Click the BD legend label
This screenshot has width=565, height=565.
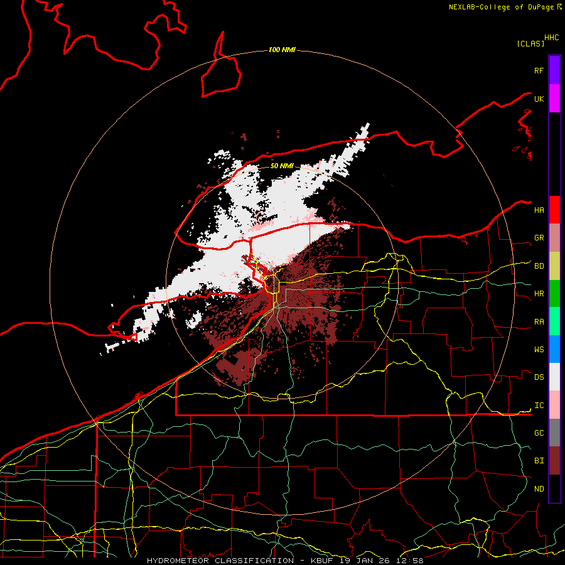click(x=539, y=266)
